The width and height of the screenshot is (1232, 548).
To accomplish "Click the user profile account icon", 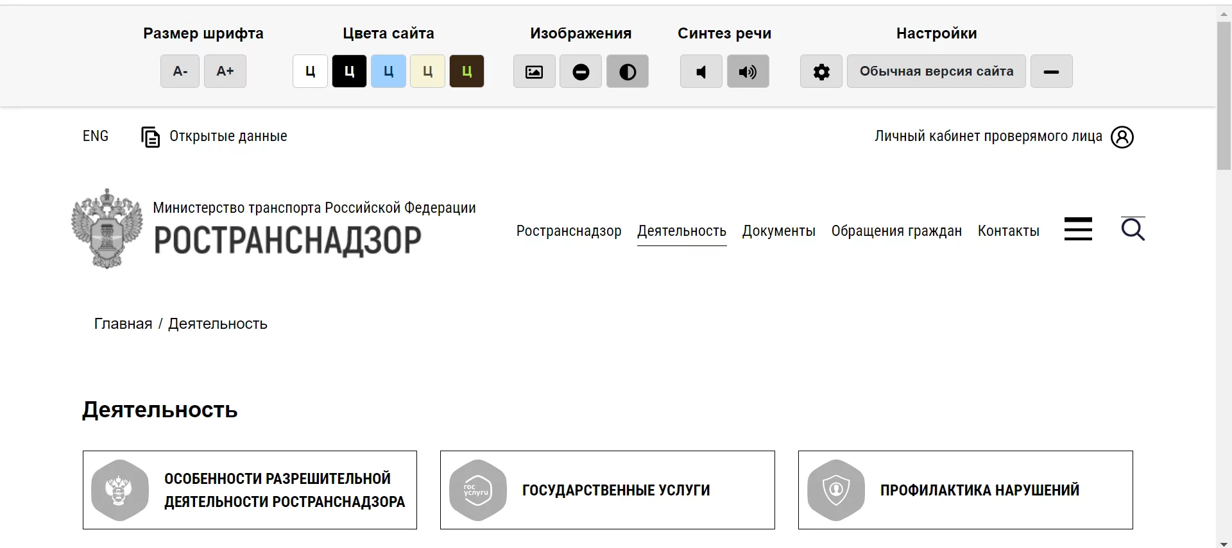I will 1122,137.
